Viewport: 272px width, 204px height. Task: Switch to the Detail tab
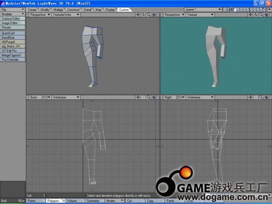pos(87,10)
